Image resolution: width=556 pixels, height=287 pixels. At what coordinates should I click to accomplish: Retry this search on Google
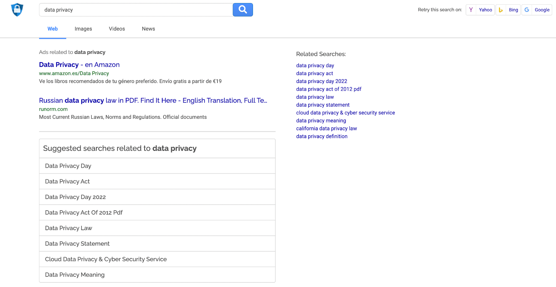point(537,10)
